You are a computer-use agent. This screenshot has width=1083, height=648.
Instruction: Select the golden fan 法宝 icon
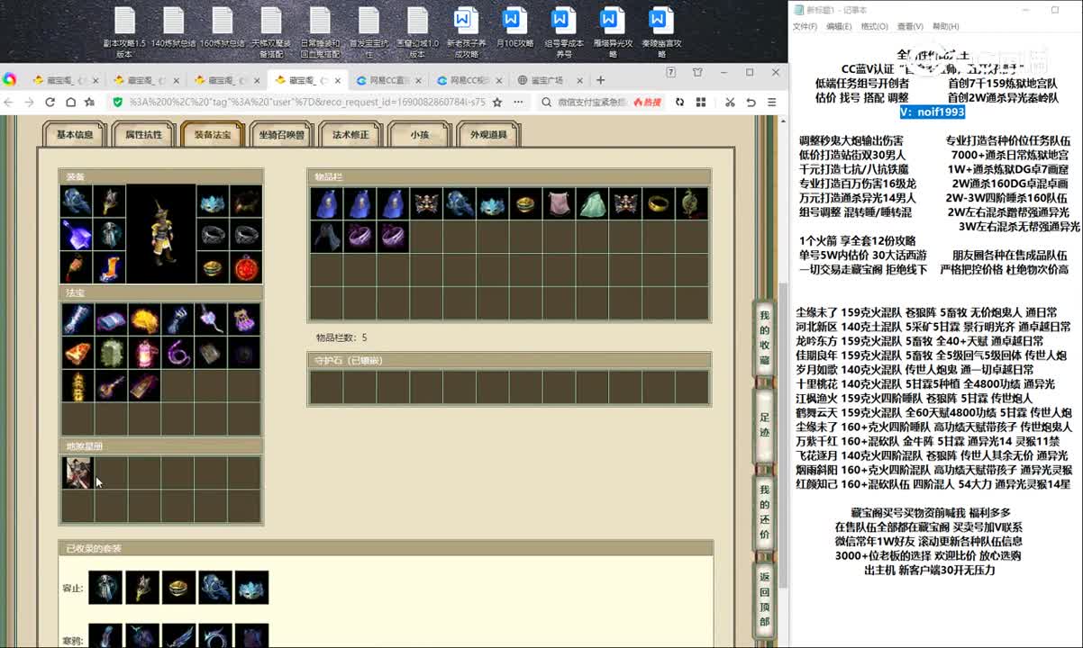click(x=144, y=319)
